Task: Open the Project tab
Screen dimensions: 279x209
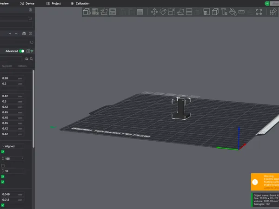Action: (x=53, y=4)
